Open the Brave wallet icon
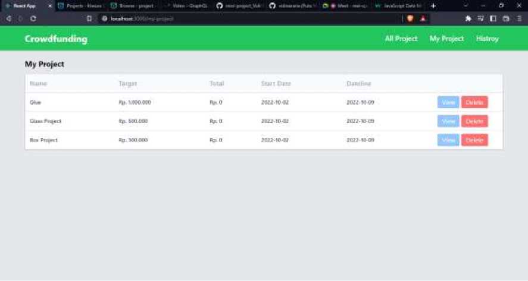 point(506,18)
